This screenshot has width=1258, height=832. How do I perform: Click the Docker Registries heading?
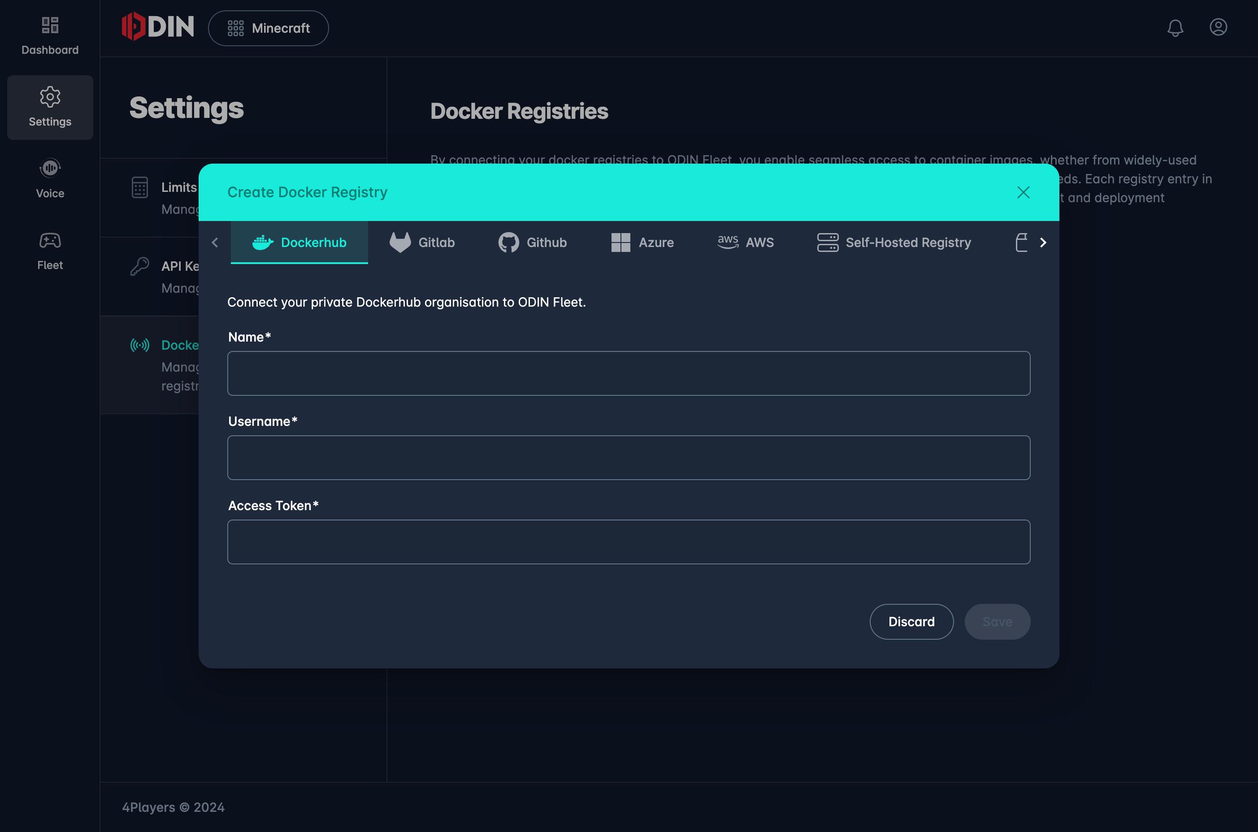click(519, 112)
